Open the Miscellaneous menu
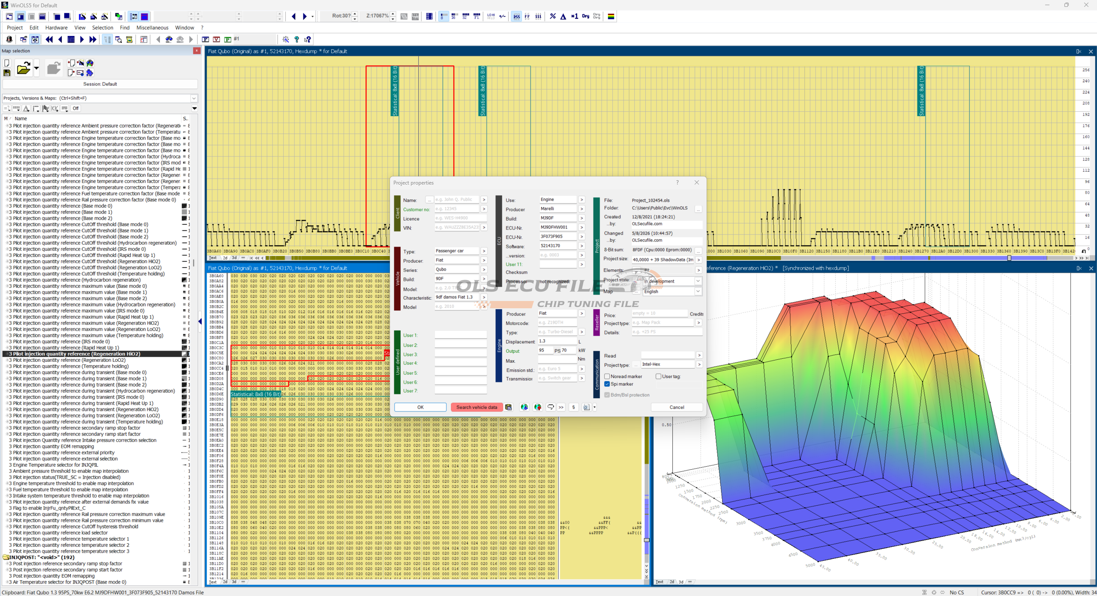Viewport: 1097px width, 596px height. [152, 28]
